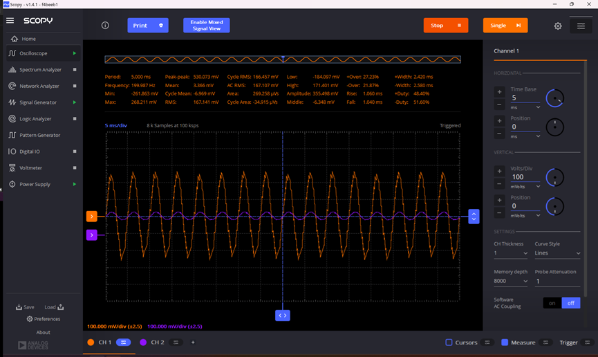598x357 pixels.
Task: Enable the Cursors checkbox
Action: tap(449, 342)
